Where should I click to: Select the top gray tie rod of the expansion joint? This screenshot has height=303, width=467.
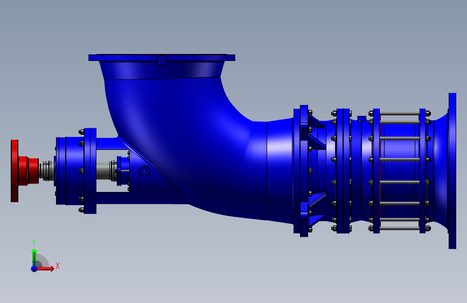coord(400,113)
